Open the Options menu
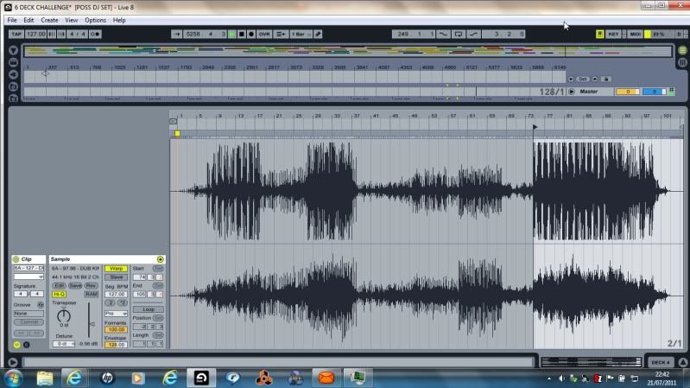This screenshot has width=690, height=388. tap(95, 19)
